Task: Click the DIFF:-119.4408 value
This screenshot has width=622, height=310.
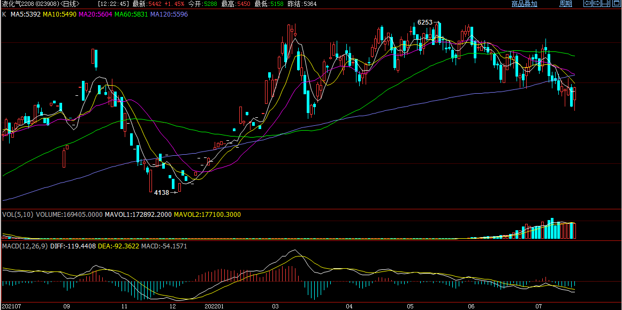Action: pyautogui.click(x=73, y=246)
